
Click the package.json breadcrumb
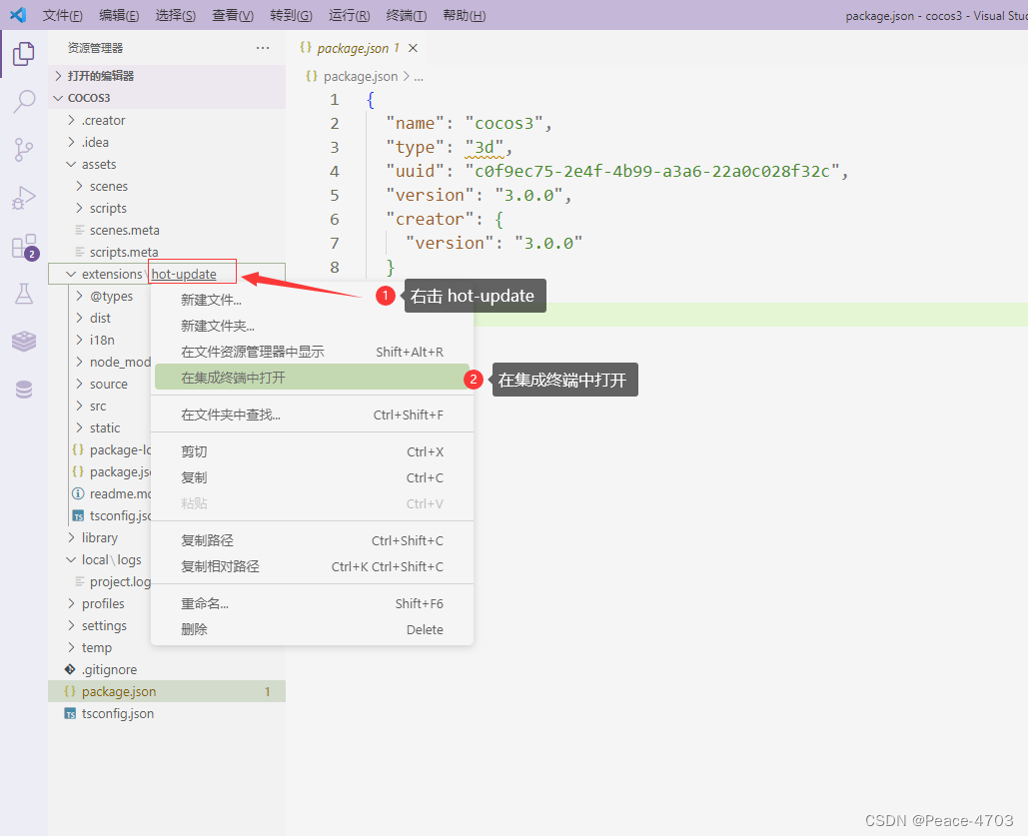point(361,77)
